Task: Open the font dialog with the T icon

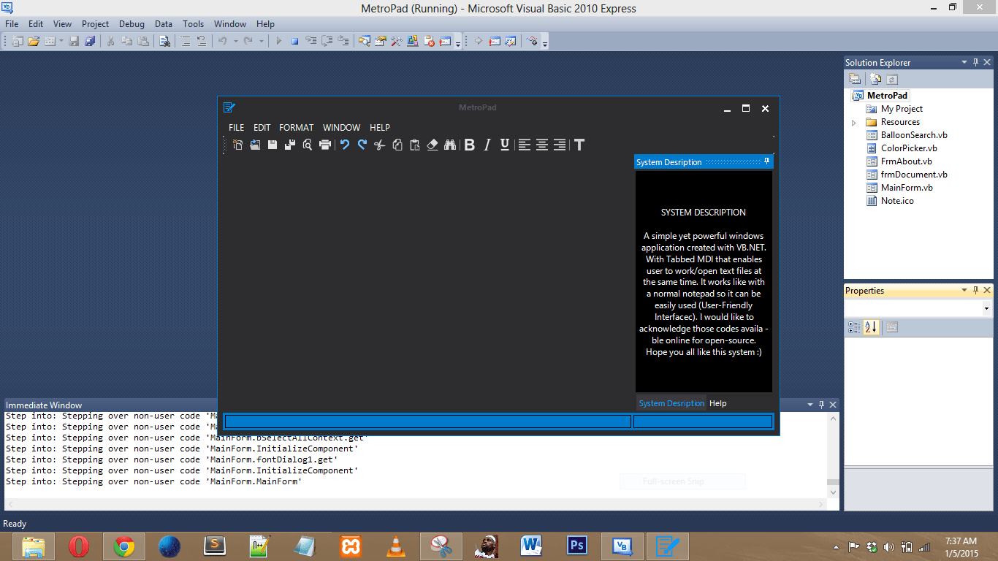Action: click(579, 145)
